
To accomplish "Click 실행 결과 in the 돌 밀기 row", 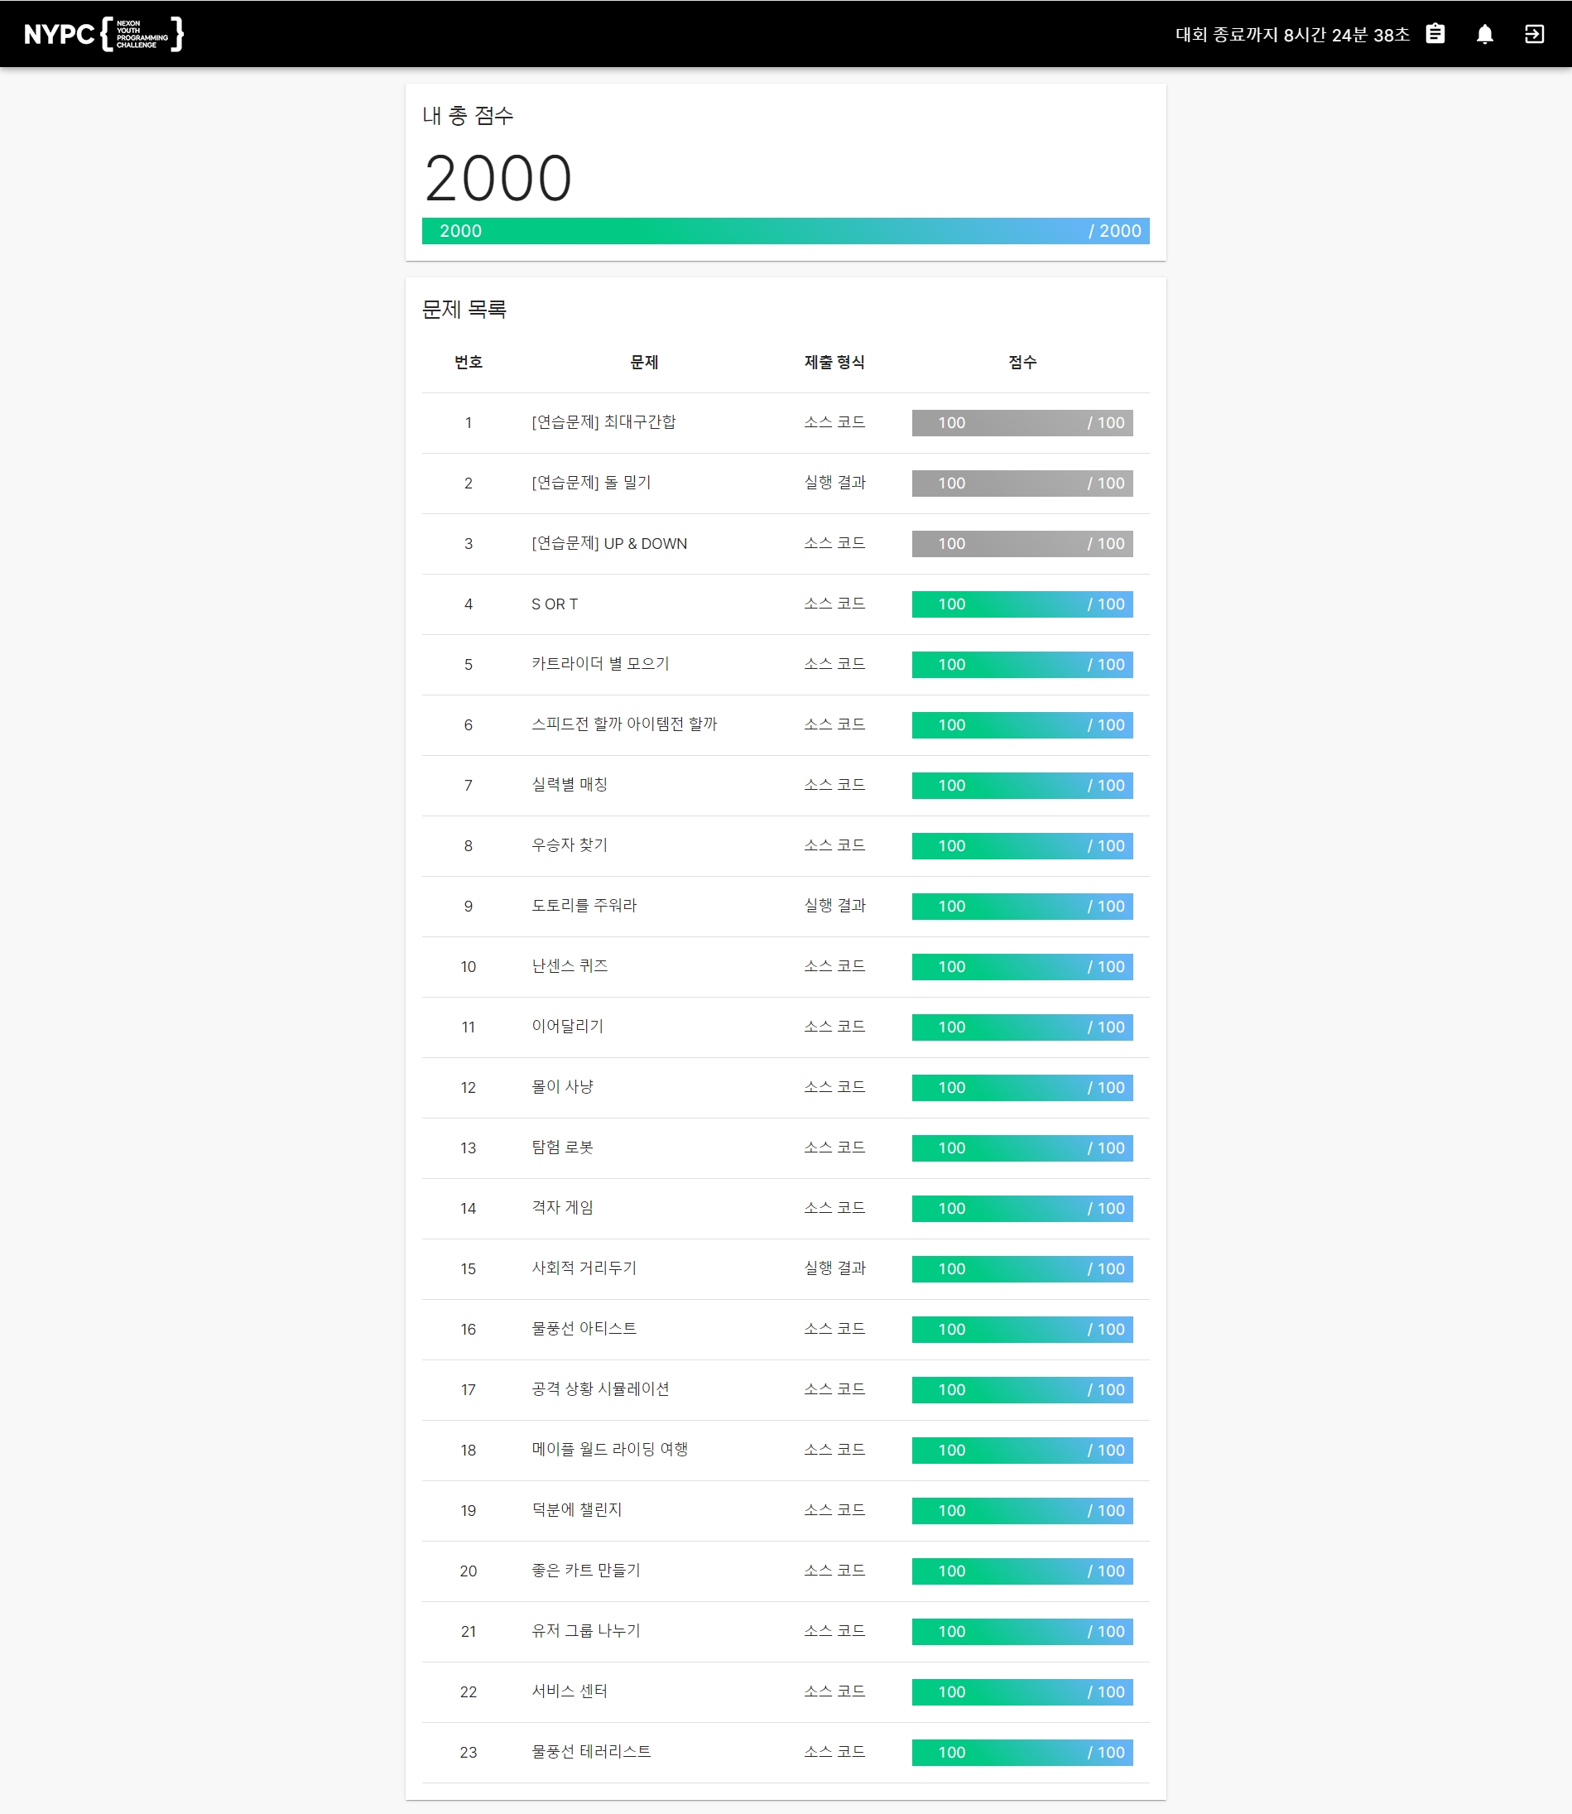I will coord(834,483).
